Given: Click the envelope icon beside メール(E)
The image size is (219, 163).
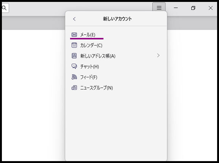Looking at the screenshot, I should [74, 34].
